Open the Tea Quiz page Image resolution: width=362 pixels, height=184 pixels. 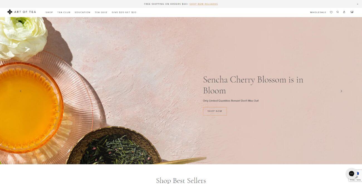[101, 12]
